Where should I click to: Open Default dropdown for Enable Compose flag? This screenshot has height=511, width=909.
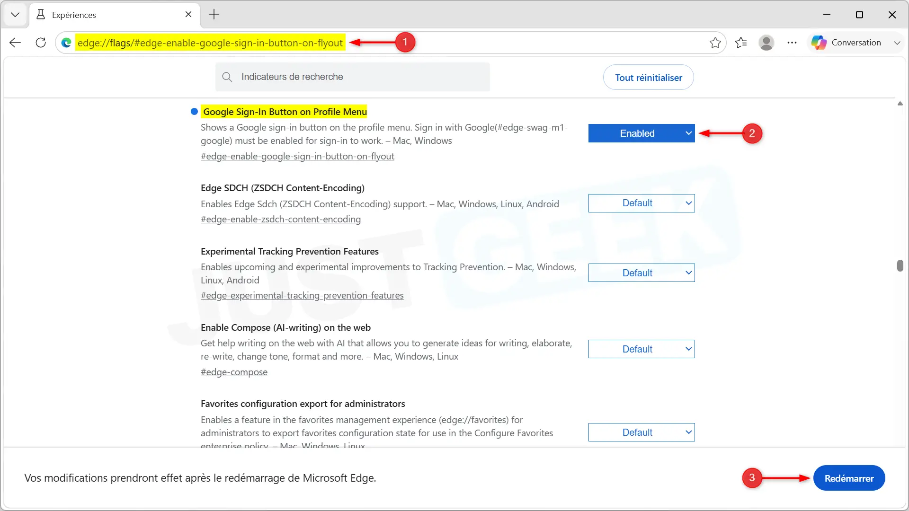pyautogui.click(x=642, y=349)
